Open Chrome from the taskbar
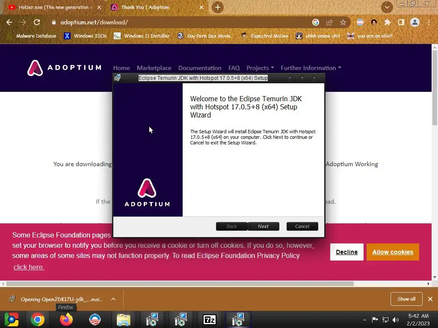The width and height of the screenshot is (438, 328). 38,319
